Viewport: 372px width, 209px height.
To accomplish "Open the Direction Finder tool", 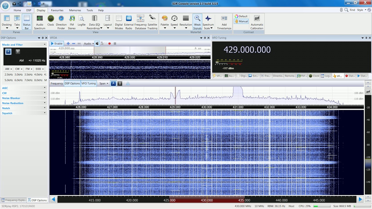I will click(x=61, y=22).
